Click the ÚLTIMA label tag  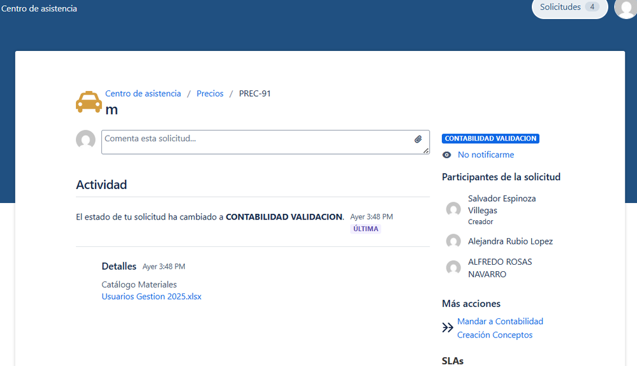pyautogui.click(x=365, y=229)
